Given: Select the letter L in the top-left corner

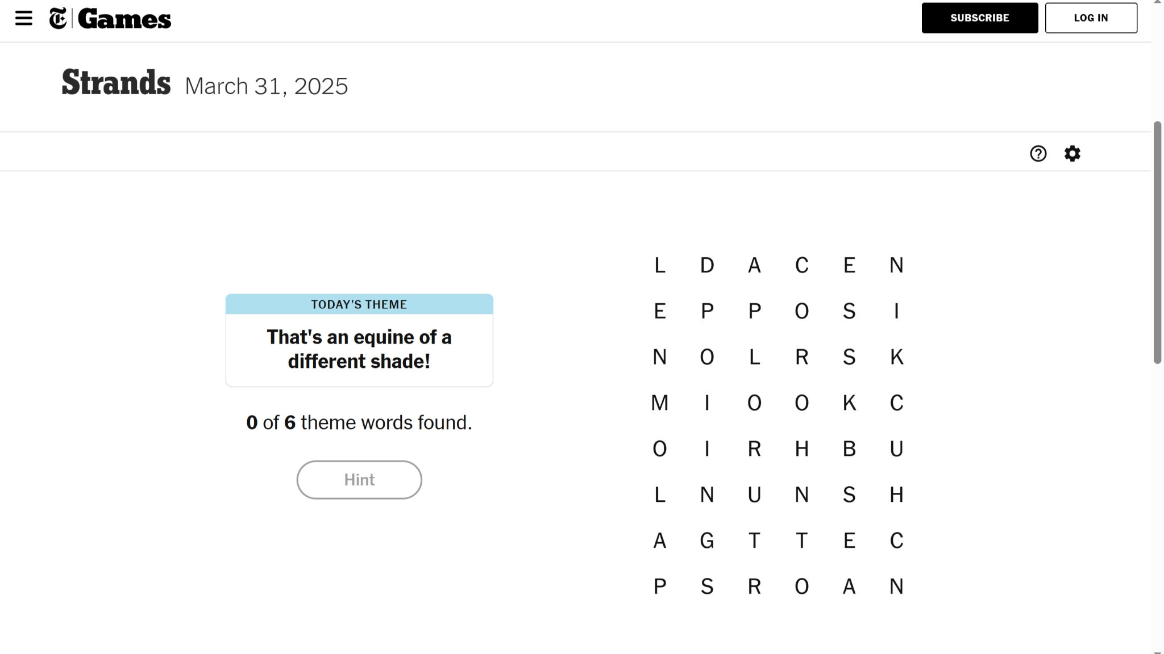Looking at the screenshot, I should (x=659, y=265).
